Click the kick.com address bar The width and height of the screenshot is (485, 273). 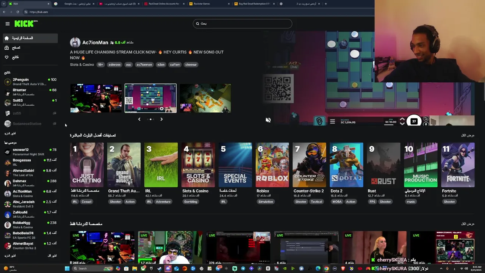pos(39,12)
